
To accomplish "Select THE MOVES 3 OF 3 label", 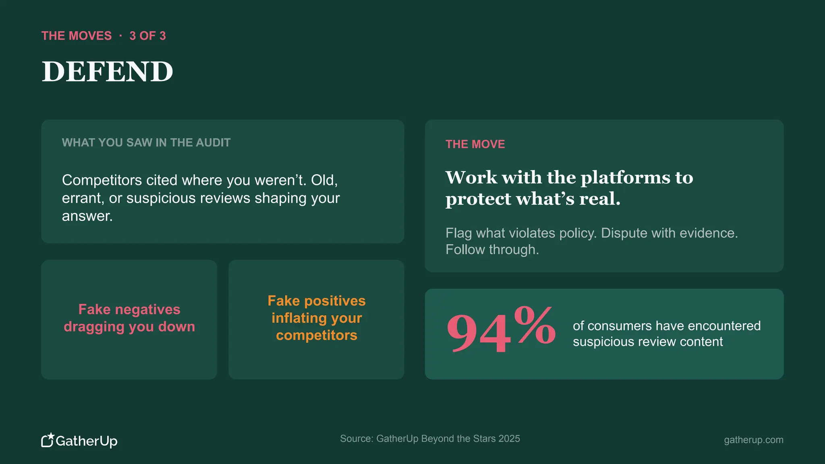I will 104,36.
